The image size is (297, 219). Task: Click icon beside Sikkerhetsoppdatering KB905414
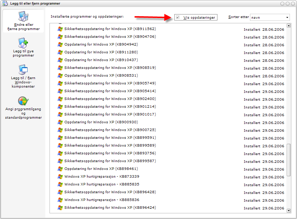(x=60, y=91)
